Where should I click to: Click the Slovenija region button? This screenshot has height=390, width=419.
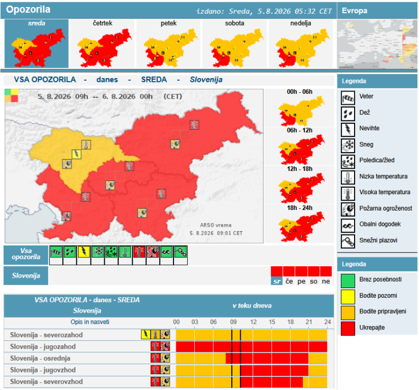click(x=26, y=275)
